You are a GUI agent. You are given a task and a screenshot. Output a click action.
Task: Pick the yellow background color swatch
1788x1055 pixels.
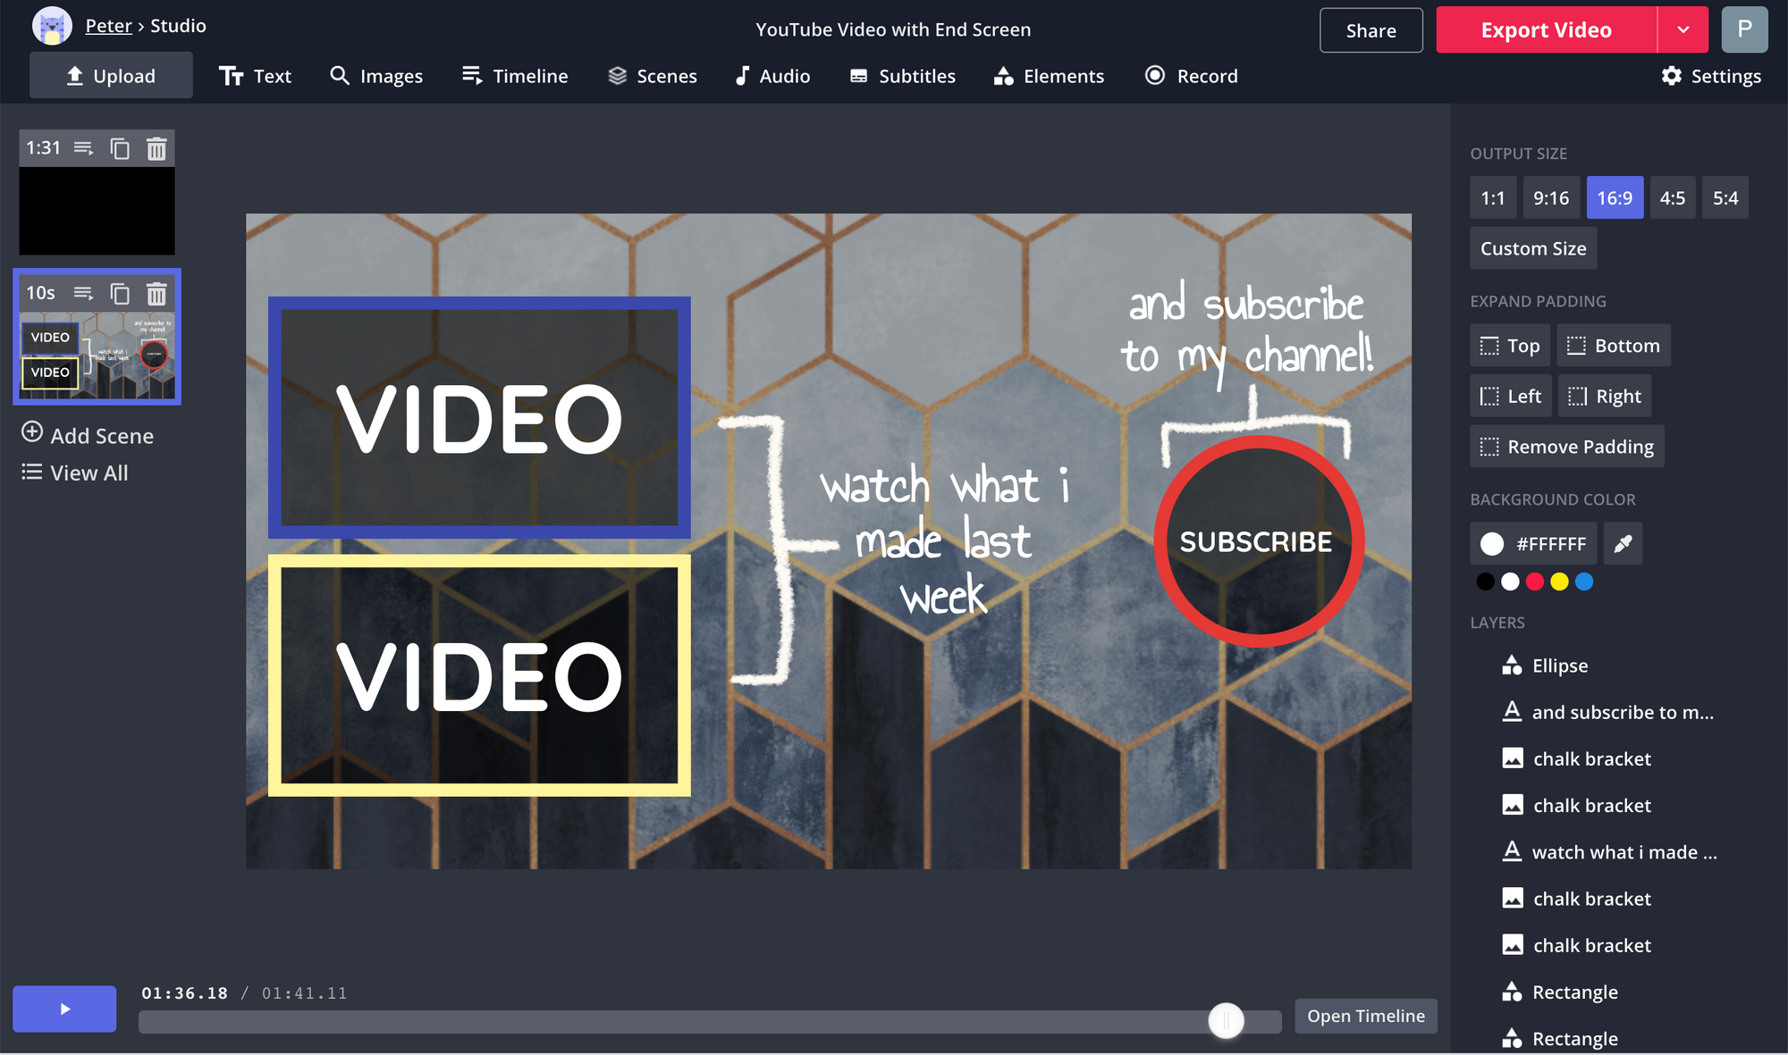[1559, 582]
